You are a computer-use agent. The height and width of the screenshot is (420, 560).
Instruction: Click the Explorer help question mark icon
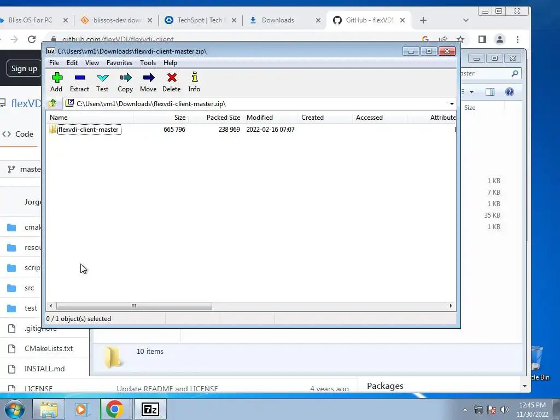click(510, 92)
